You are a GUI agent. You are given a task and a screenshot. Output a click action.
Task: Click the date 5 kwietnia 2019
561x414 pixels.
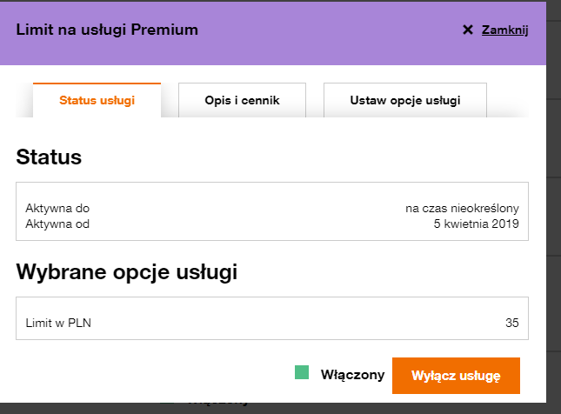(x=476, y=224)
